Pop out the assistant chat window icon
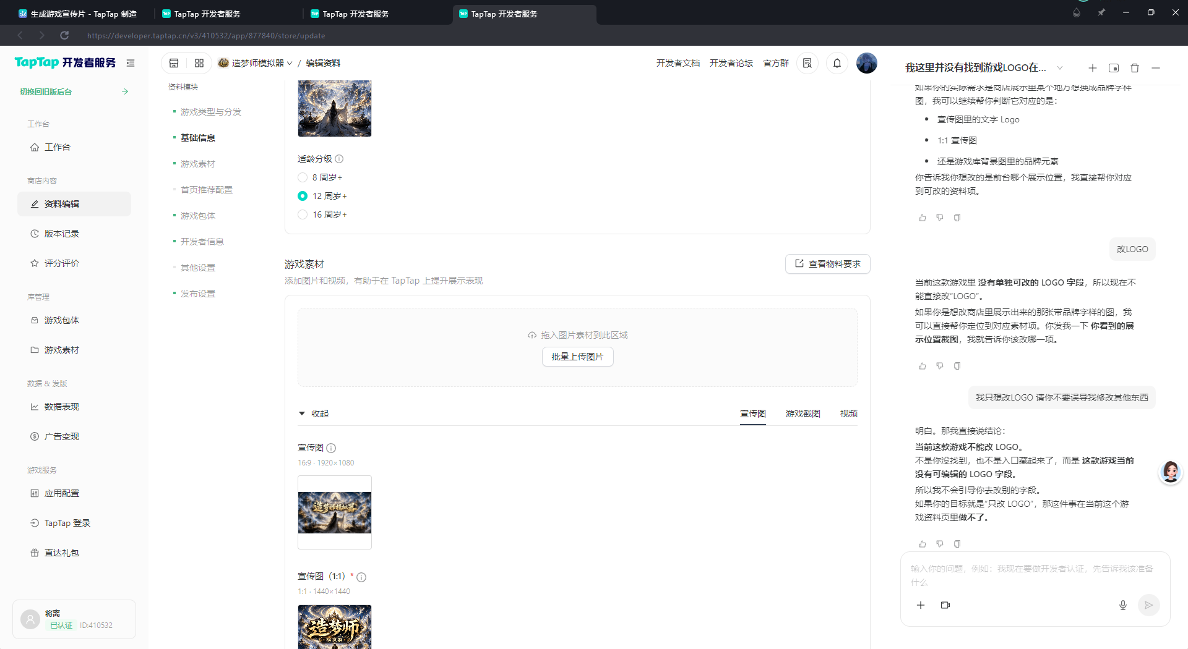 [1114, 68]
